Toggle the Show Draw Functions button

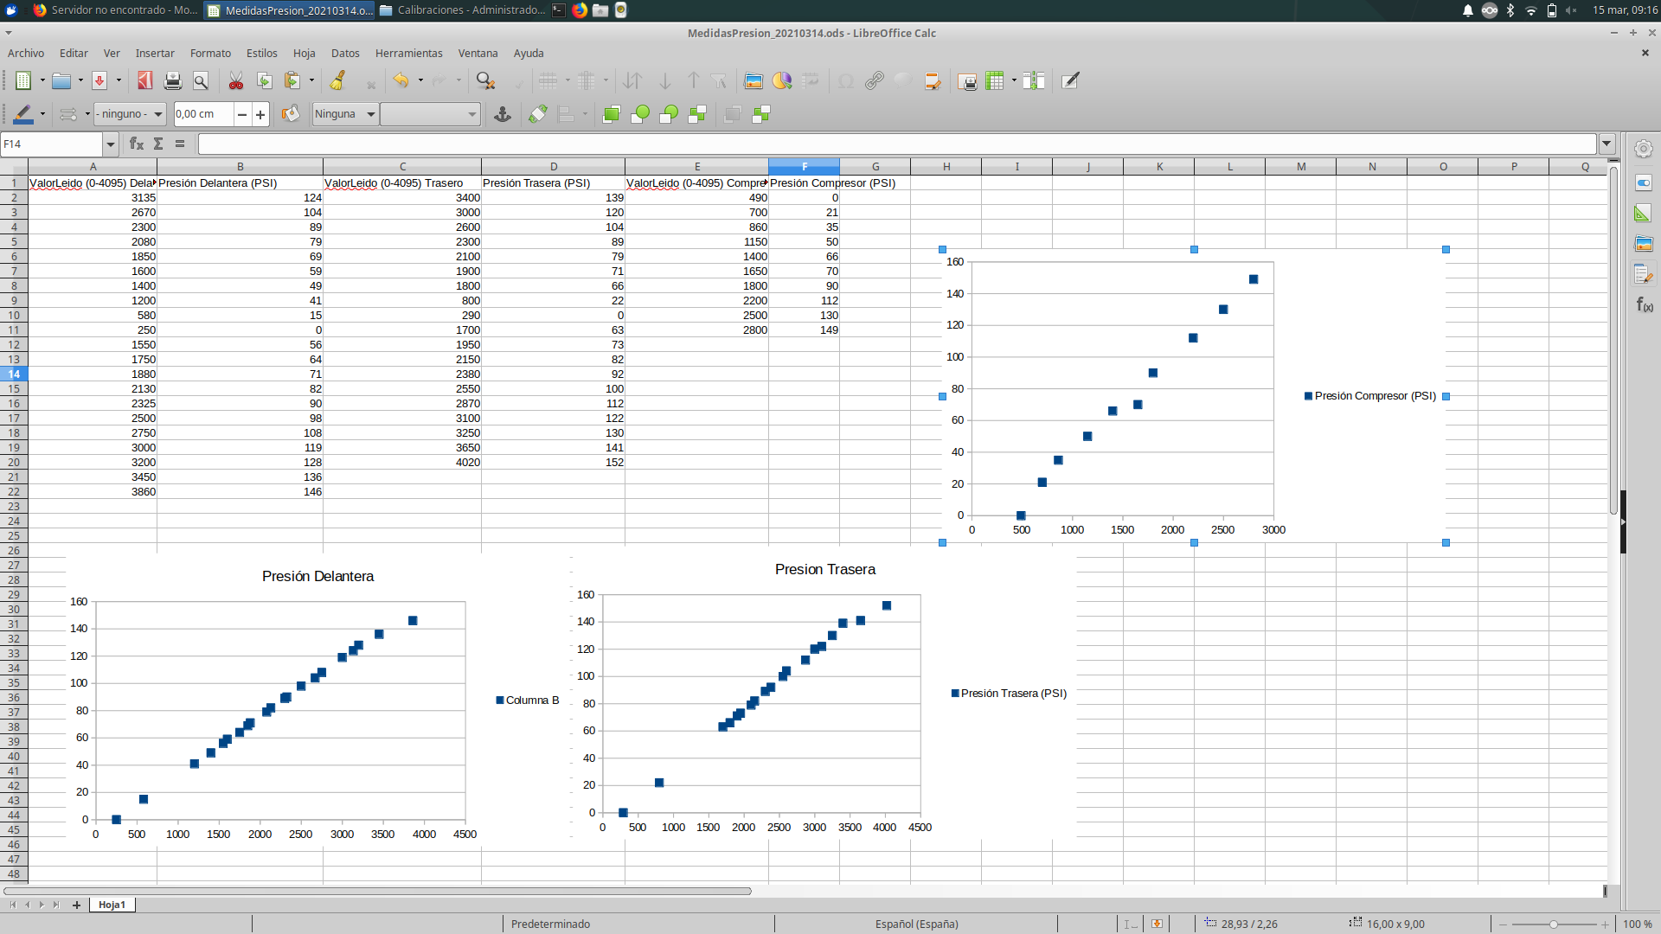tap(1070, 81)
